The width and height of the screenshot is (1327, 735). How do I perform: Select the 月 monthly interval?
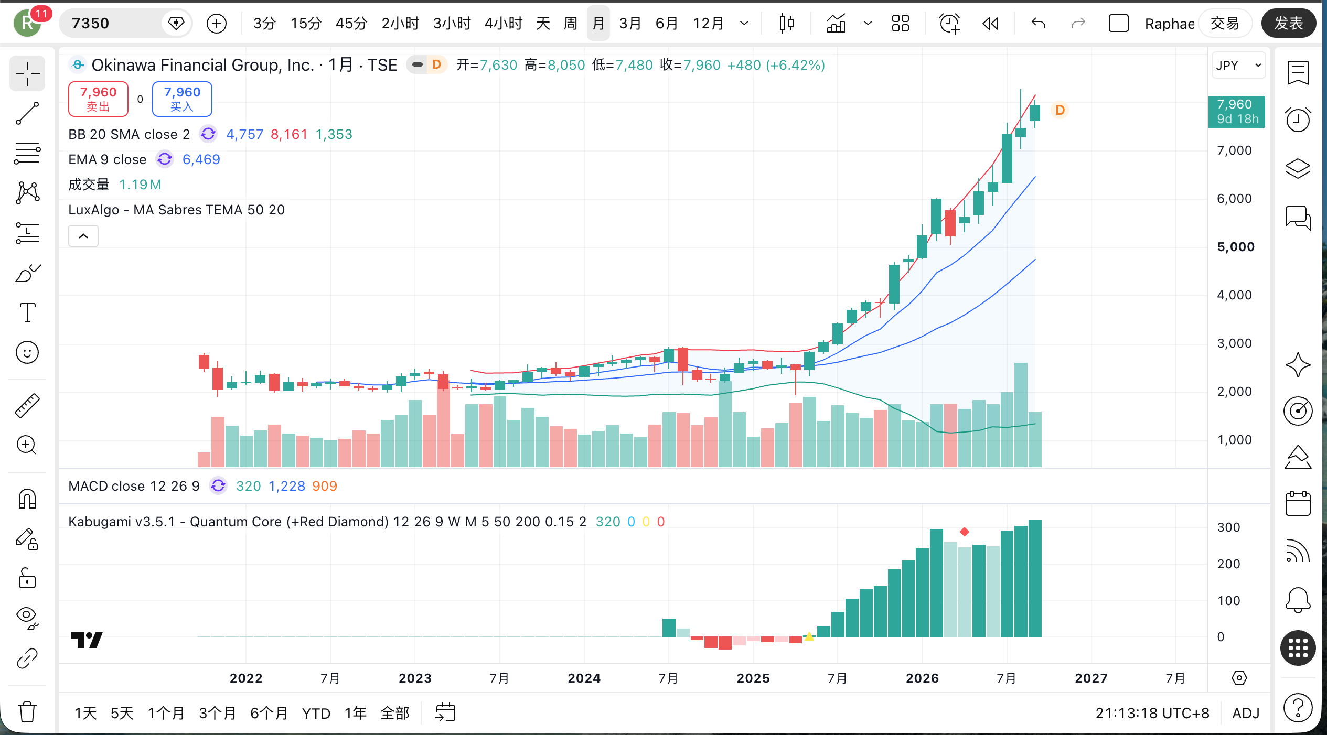598,24
